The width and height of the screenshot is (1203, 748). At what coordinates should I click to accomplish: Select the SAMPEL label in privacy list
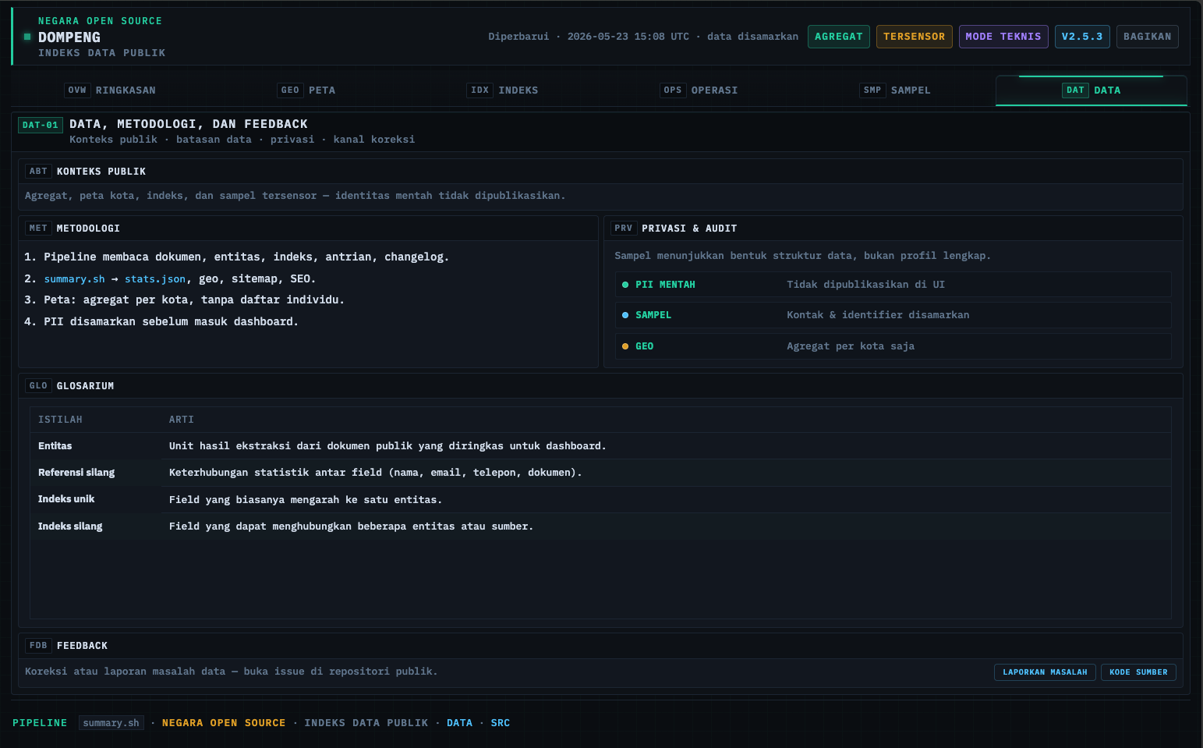(x=653, y=315)
